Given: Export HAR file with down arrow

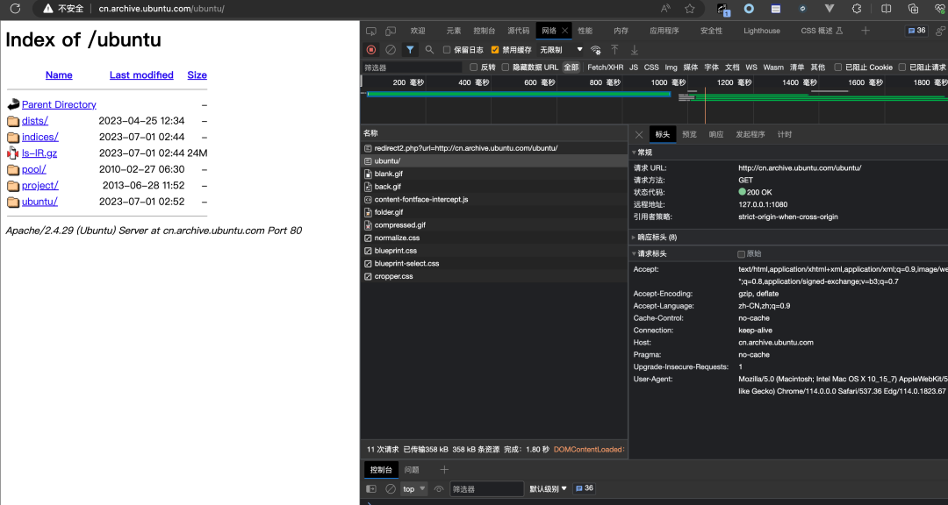Looking at the screenshot, I should point(635,49).
